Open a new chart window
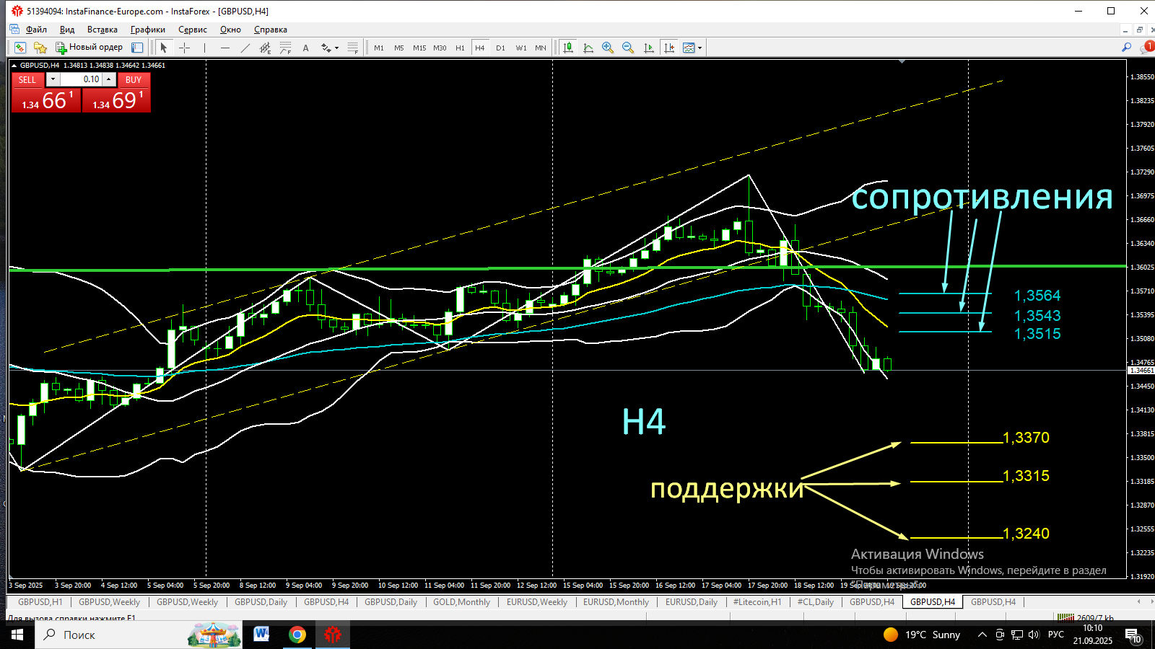 (20, 48)
